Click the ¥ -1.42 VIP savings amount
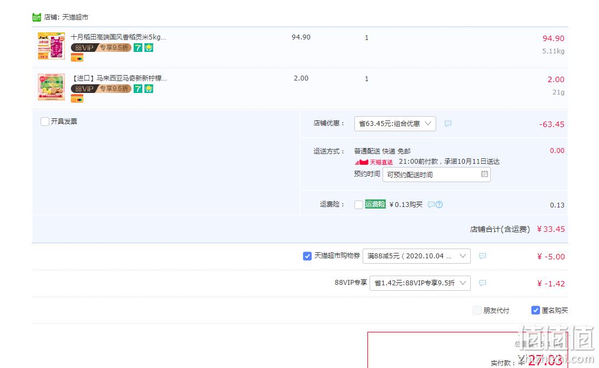Screen dimensions: 599x368 (x=550, y=284)
